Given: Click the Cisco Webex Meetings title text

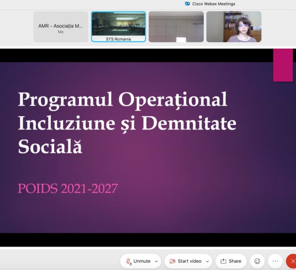Looking at the screenshot, I should click(x=214, y=4).
